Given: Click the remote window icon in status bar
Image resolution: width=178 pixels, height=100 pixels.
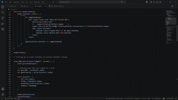Looking at the screenshot, I should [2, 98].
